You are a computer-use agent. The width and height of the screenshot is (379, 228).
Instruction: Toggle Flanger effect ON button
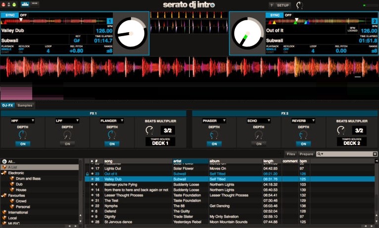point(112,144)
